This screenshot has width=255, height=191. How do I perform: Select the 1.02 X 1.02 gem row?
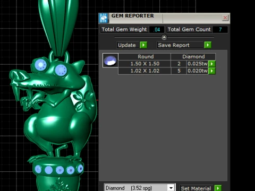pos(167,71)
